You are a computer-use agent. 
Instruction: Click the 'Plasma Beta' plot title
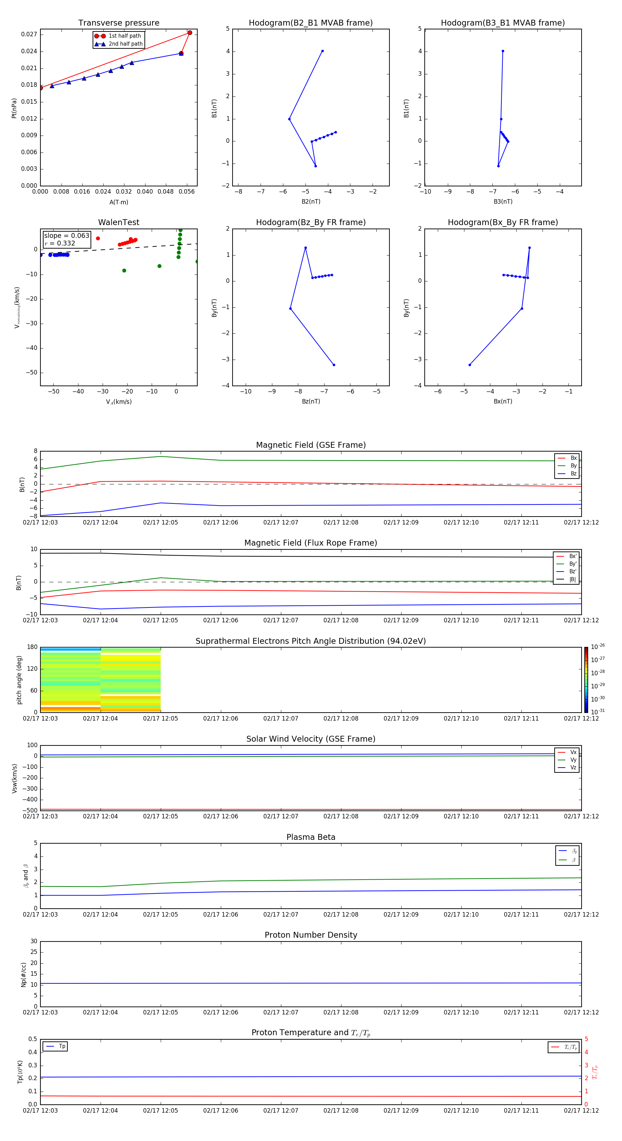point(311,837)
